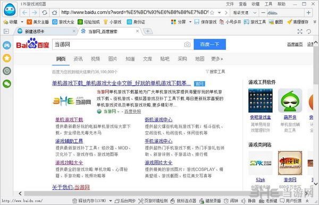Open the 工具 menu
Image resolution: width=319 pixels, height=205 pixels.
[x=268, y=4]
